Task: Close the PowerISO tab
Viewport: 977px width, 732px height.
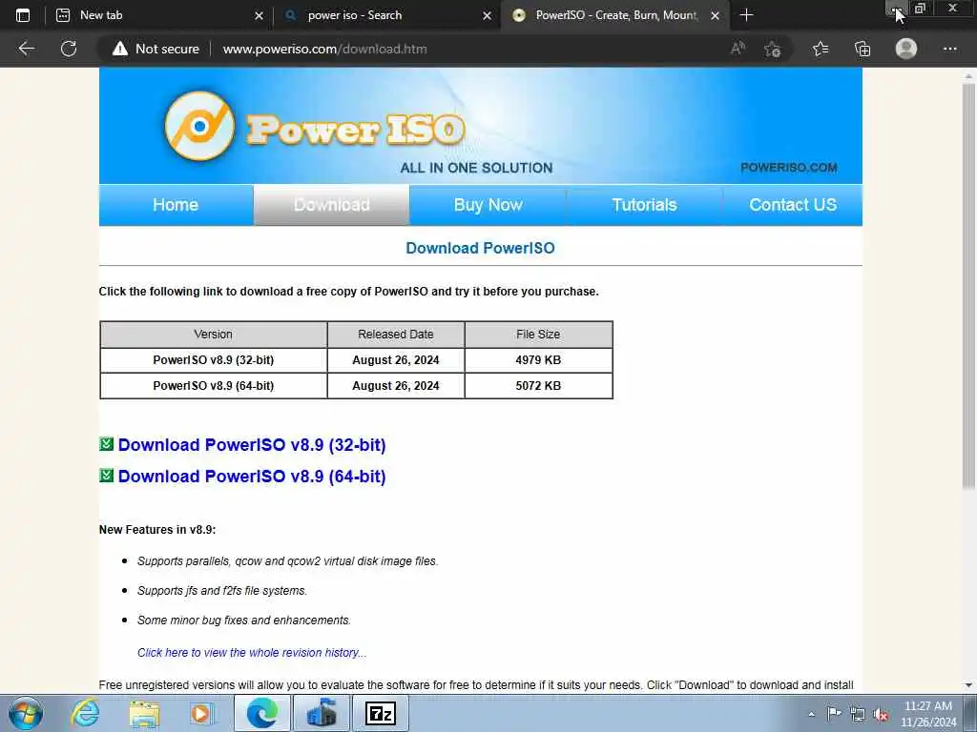Action: [x=716, y=15]
